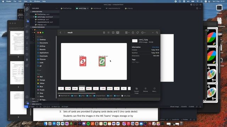This screenshot has width=227, height=127.
Task: Go back in the Finder result window
Action: coord(61,32)
